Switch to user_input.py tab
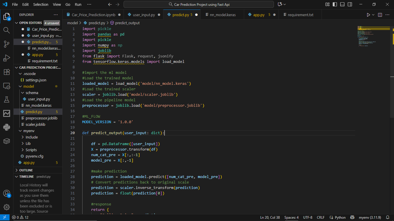The image size is (394, 221). 144,15
